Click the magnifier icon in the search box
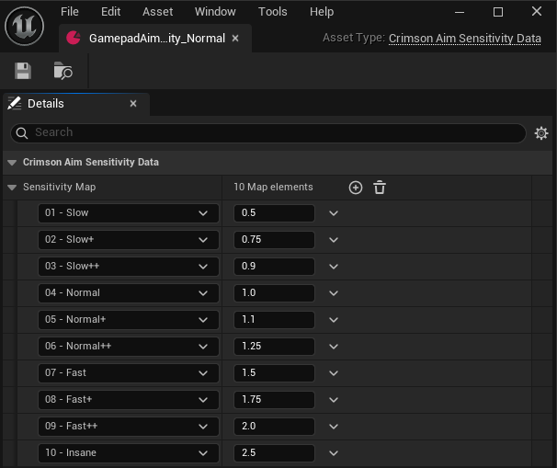 pyautogui.click(x=22, y=133)
